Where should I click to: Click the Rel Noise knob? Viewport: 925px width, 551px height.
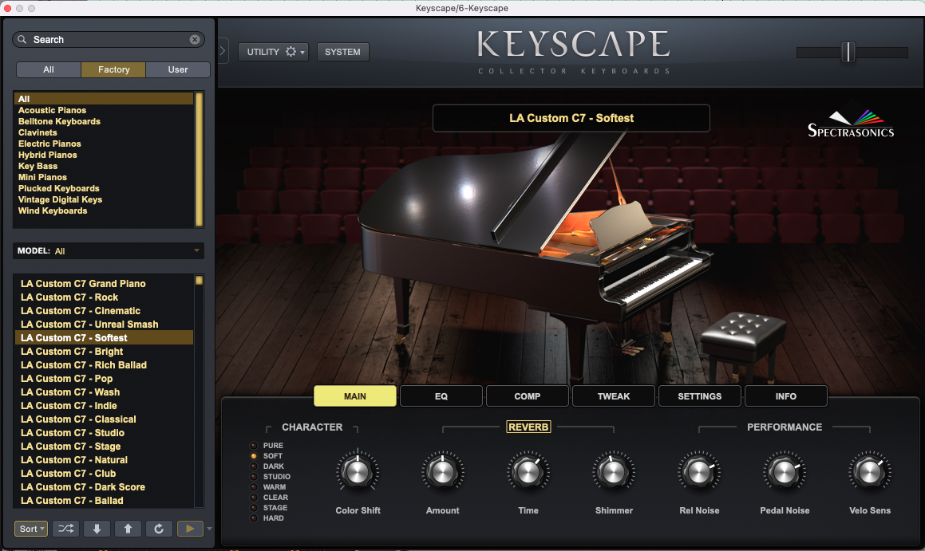(x=699, y=471)
